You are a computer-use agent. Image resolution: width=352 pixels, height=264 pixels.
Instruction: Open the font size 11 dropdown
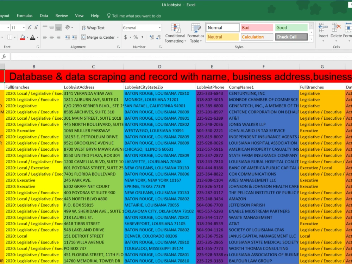(x=24, y=28)
